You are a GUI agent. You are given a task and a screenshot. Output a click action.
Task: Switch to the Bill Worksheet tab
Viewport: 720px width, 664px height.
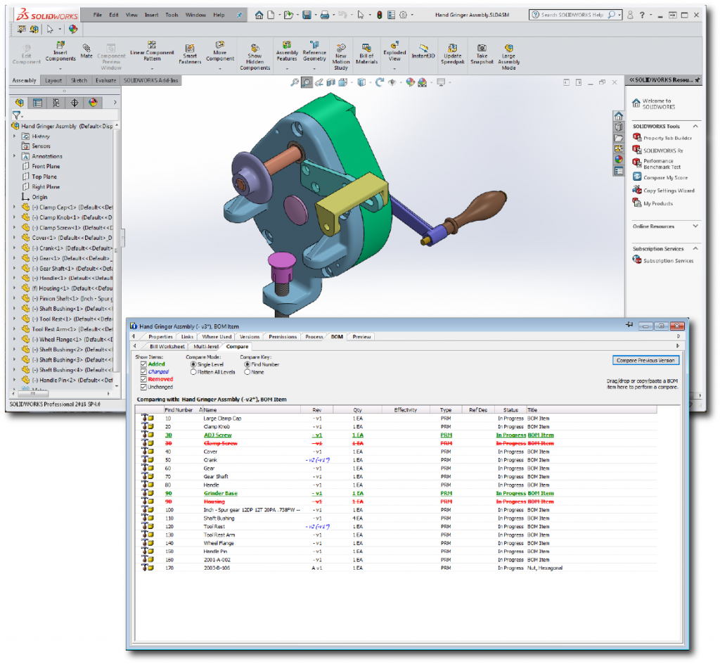(167, 347)
